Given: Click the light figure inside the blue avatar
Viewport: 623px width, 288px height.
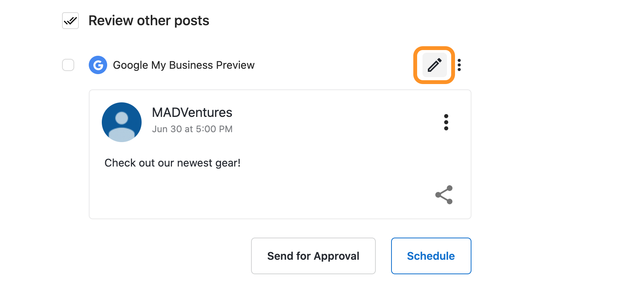Looking at the screenshot, I should click(122, 126).
